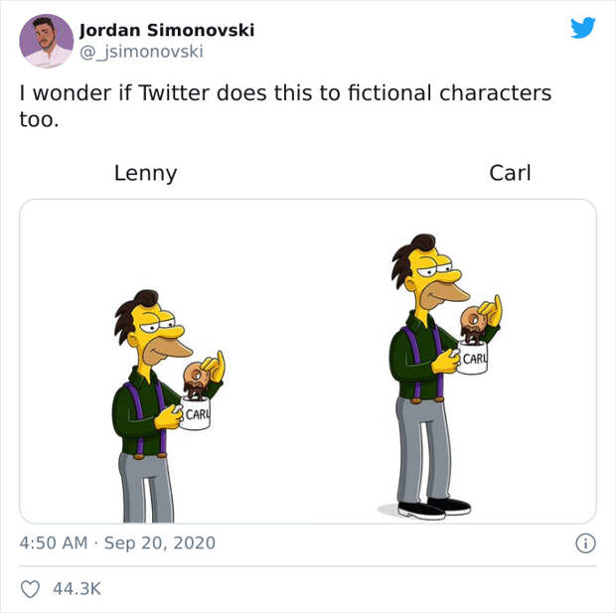
Task: Click the tweet text about fictional characters
Action: (285, 105)
